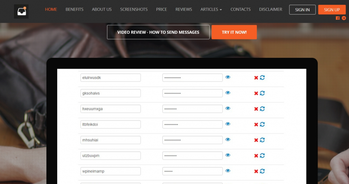
Task: Go to the Home page
Action: pyautogui.click(x=51, y=9)
